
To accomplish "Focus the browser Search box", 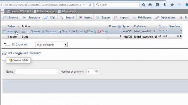I will click(x=117, y=5).
